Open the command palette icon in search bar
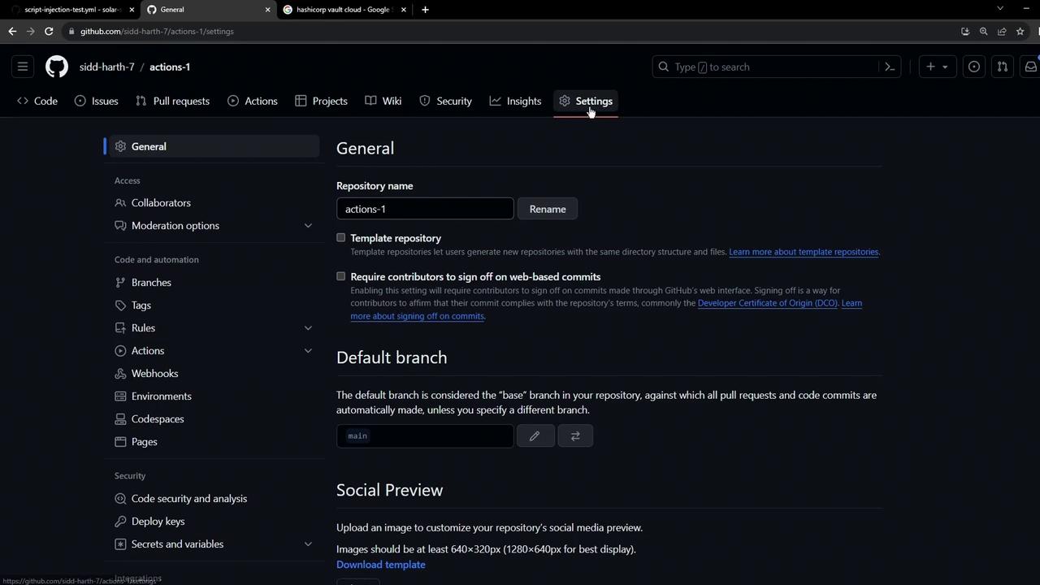Image resolution: width=1040 pixels, height=585 pixels. click(x=890, y=67)
